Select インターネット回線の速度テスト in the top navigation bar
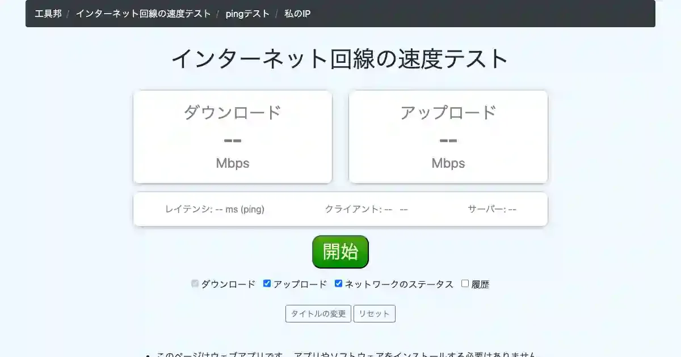The image size is (681, 357). pos(143,14)
